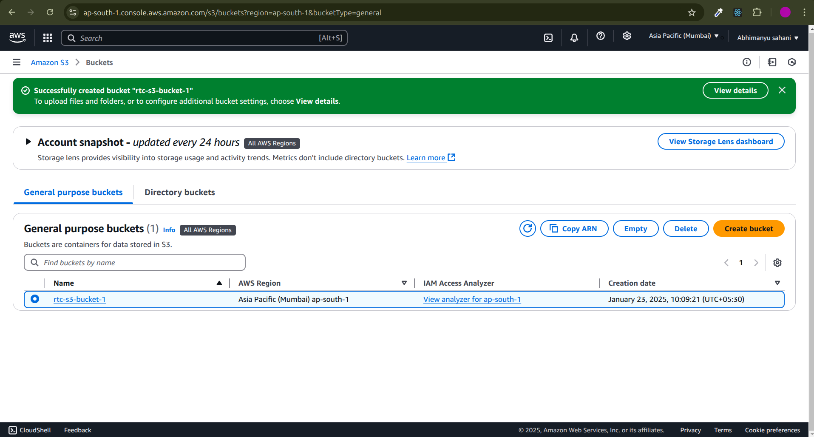Open View analyzer for ap-south-1 link
The width and height of the screenshot is (814, 437).
click(x=472, y=299)
